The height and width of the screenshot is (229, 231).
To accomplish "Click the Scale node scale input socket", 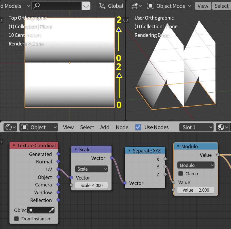I will [71, 185].
